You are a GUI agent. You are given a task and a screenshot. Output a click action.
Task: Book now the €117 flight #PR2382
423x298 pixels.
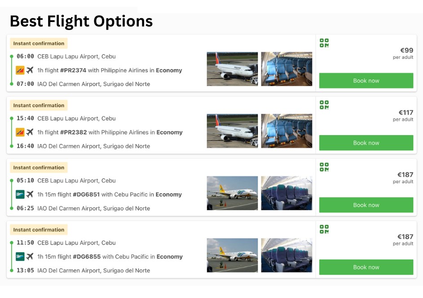tap(366, 143)
